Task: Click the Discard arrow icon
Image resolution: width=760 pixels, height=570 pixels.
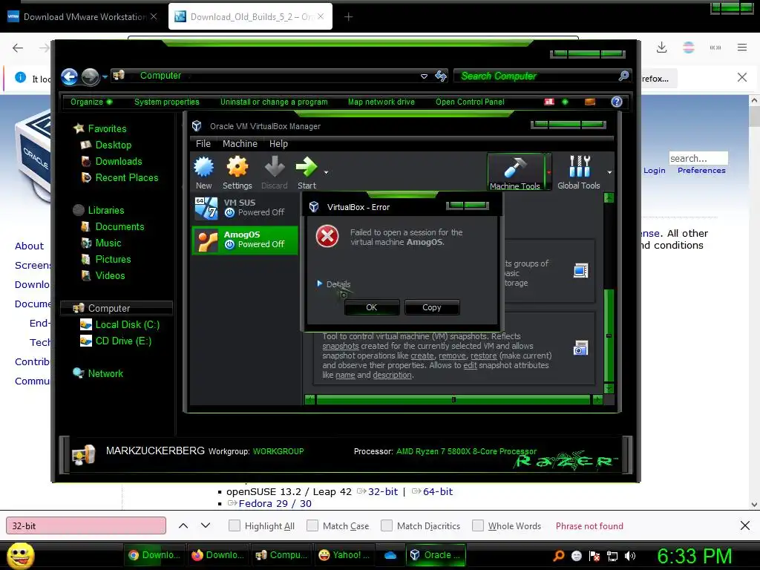Action: [275, 168]
